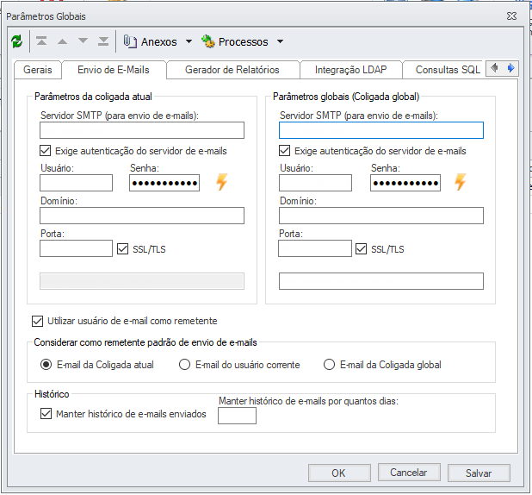The image size is (532, 495).
Task: Click Porta field in Coligada global
Action: click(x=315, y=248)
